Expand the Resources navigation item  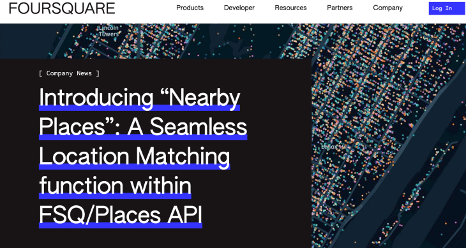point(290,8)
